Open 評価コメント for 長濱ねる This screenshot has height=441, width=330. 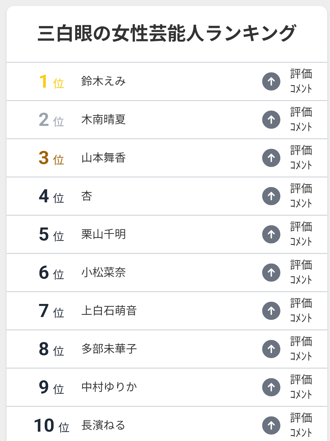(301, 425)
